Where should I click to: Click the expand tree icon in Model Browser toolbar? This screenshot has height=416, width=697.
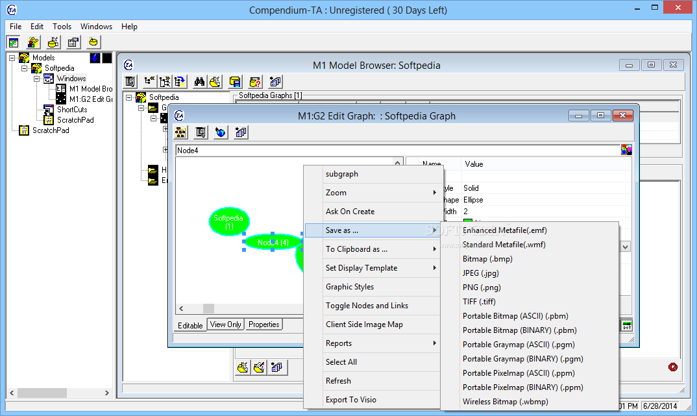165,82
